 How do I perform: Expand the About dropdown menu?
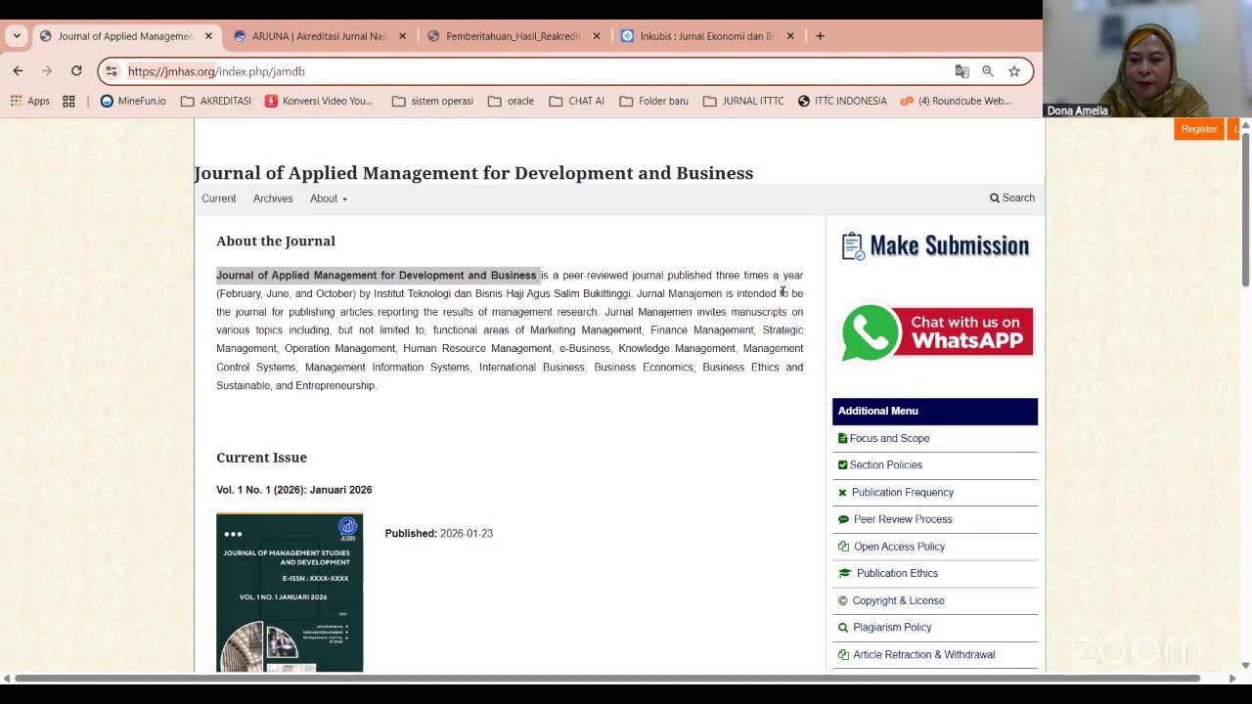coord(329,198)
